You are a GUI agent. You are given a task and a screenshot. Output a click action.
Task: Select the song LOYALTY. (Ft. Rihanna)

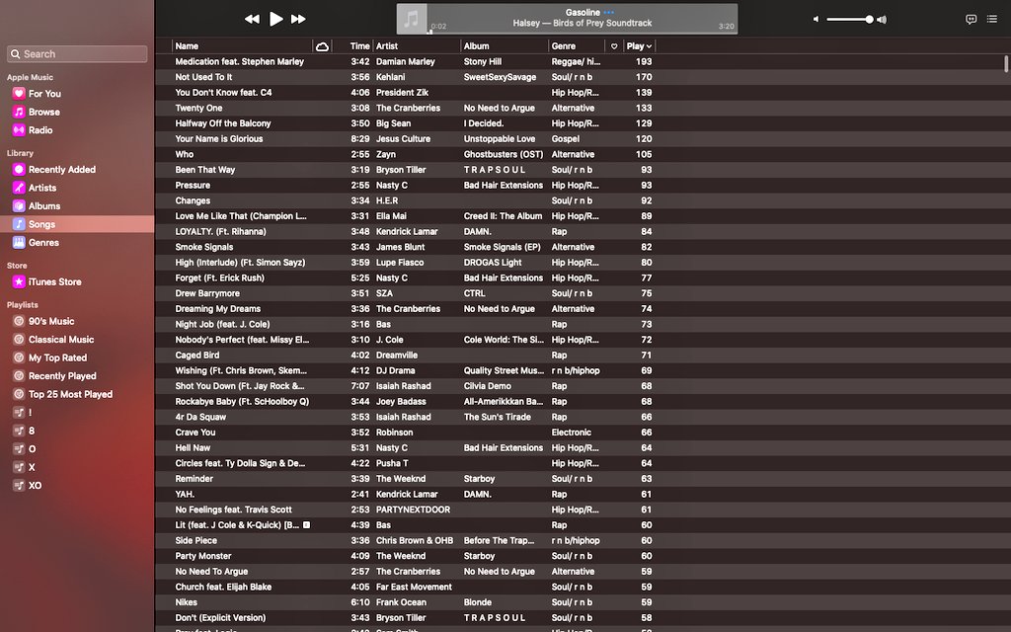(220, 232)
